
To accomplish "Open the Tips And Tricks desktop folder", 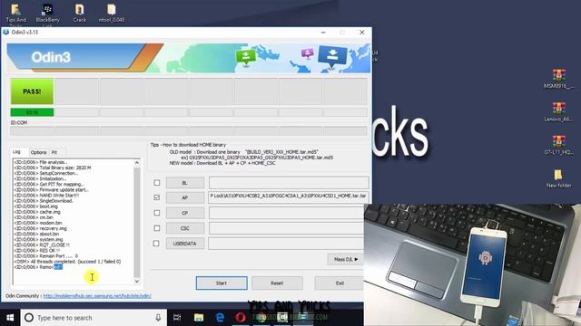I will point(16,14).
